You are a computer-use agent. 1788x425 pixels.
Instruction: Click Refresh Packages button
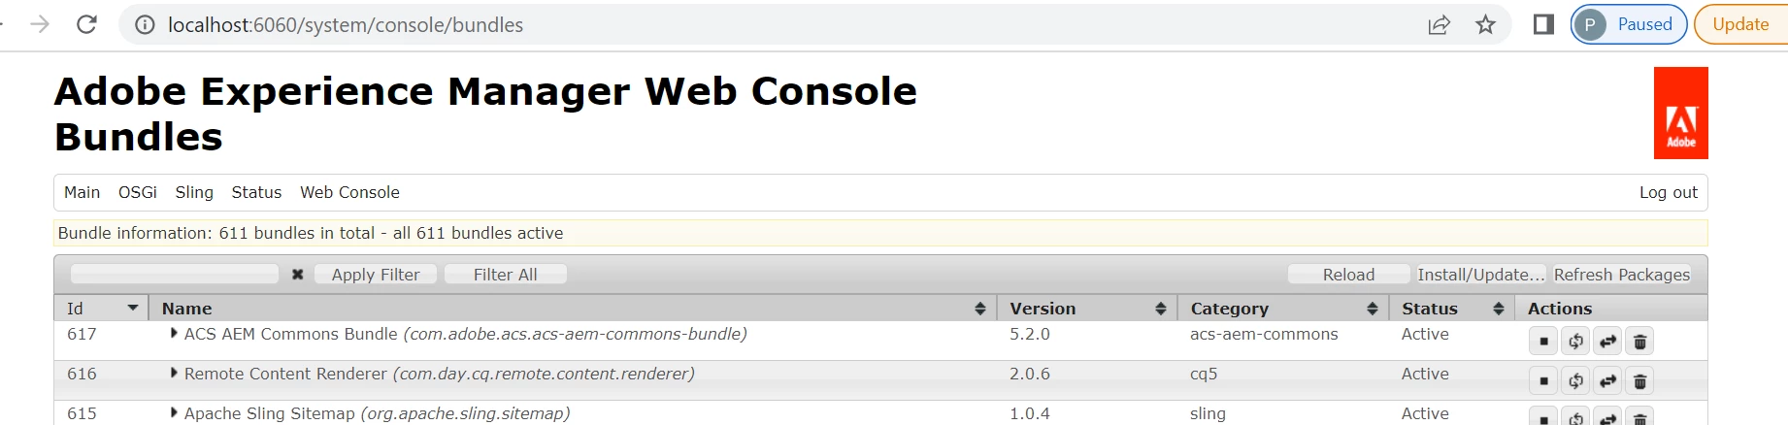1622,275
